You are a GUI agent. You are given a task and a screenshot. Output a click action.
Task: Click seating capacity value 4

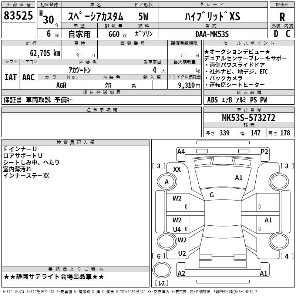click(x=154, y=70)
